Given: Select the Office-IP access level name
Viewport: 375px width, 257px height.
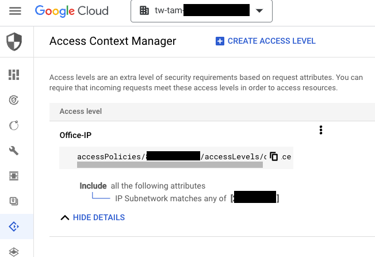Looking at the screenshot, I should coord(75,135).
